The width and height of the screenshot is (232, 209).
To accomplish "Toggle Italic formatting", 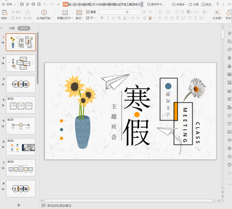I will pos(107,18).
